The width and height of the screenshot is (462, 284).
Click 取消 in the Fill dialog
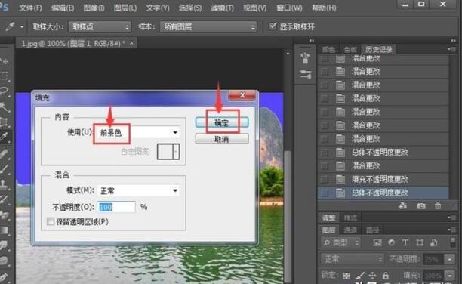[x=222, y=139]
